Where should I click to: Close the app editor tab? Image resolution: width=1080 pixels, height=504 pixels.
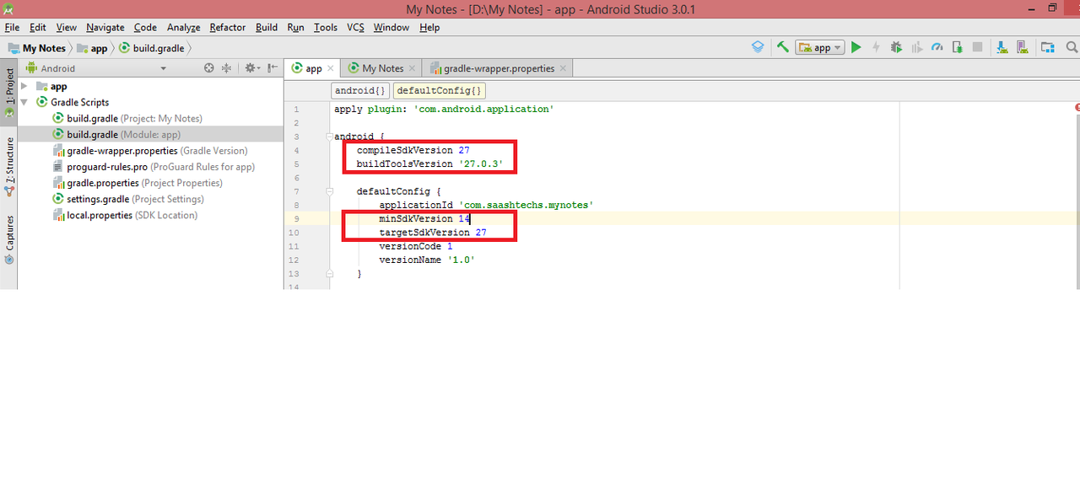(x=331, y=68)
